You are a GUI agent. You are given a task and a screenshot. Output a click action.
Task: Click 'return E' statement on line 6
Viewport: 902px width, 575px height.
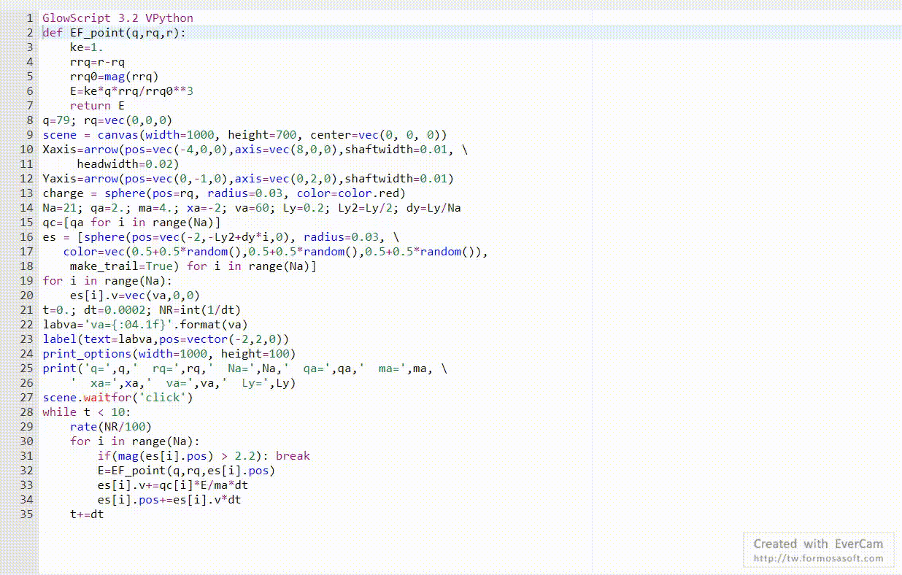97,106
